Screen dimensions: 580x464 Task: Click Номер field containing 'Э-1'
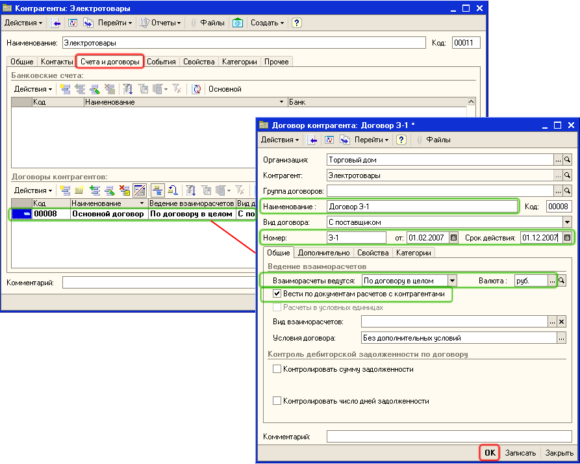coord(357,238)
